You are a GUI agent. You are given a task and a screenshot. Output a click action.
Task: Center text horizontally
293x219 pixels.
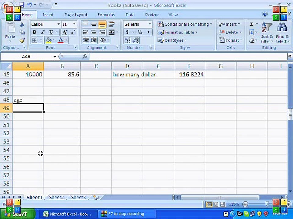(94, 32)
